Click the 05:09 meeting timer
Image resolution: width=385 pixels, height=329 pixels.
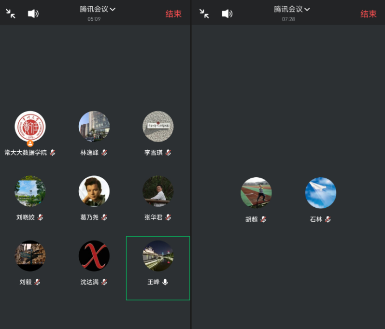click(94, 19)
